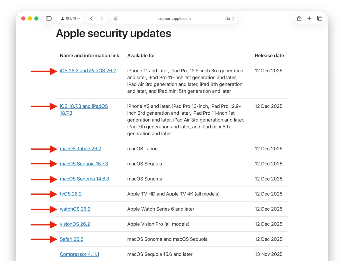344x261 pixels.
Task: Click the support.apple.com address bar
Action: [x=174, y=19]
